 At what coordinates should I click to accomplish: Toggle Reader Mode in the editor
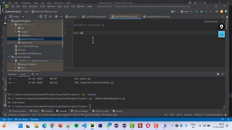tap(211, 22)
